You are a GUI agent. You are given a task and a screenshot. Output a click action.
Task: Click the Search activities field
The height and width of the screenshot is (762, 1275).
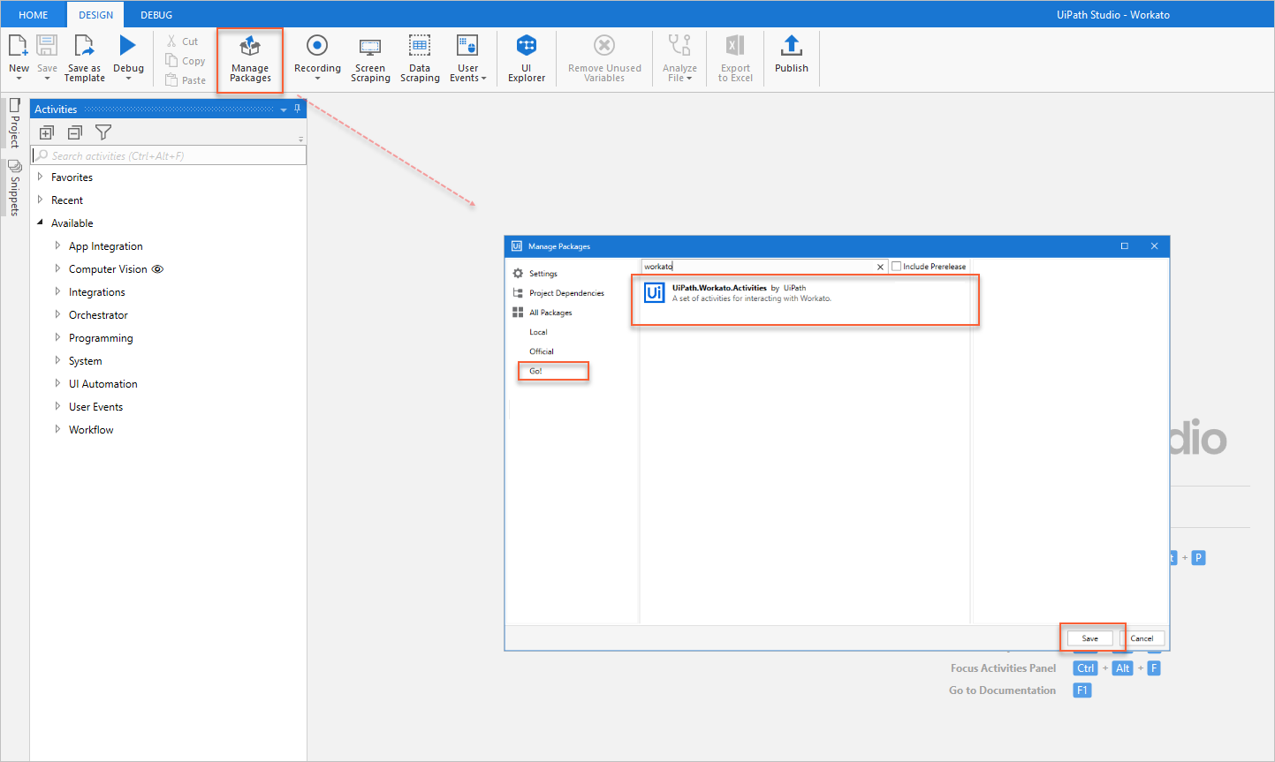click(x=169, y=155)
